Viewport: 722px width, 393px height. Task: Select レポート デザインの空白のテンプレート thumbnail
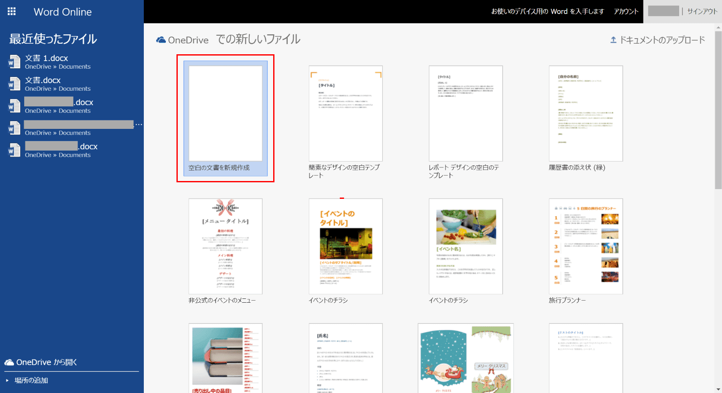[466, 113]
